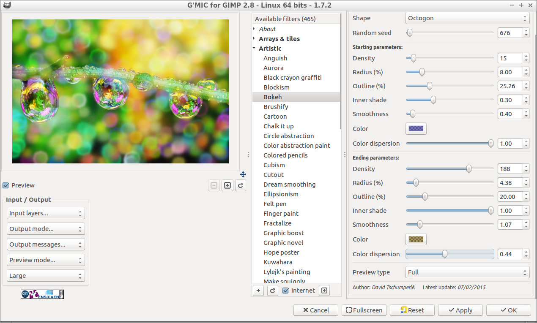Click the starting Radius value field
Image resolution: width=537 pixels, height=323 pixels.
tap(510, 72)
